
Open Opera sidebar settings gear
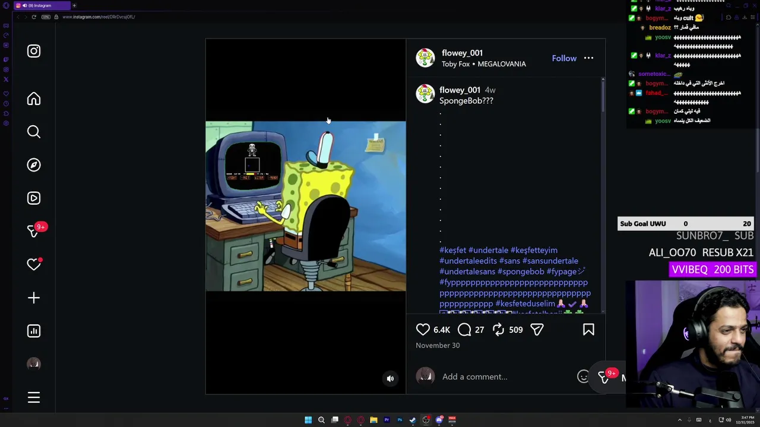point(6,123)
